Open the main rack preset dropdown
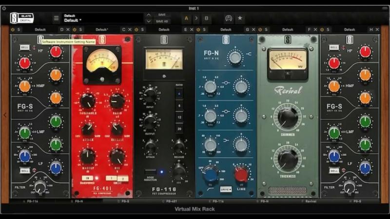The image size is (390, 219). click(x=102, y=18)
